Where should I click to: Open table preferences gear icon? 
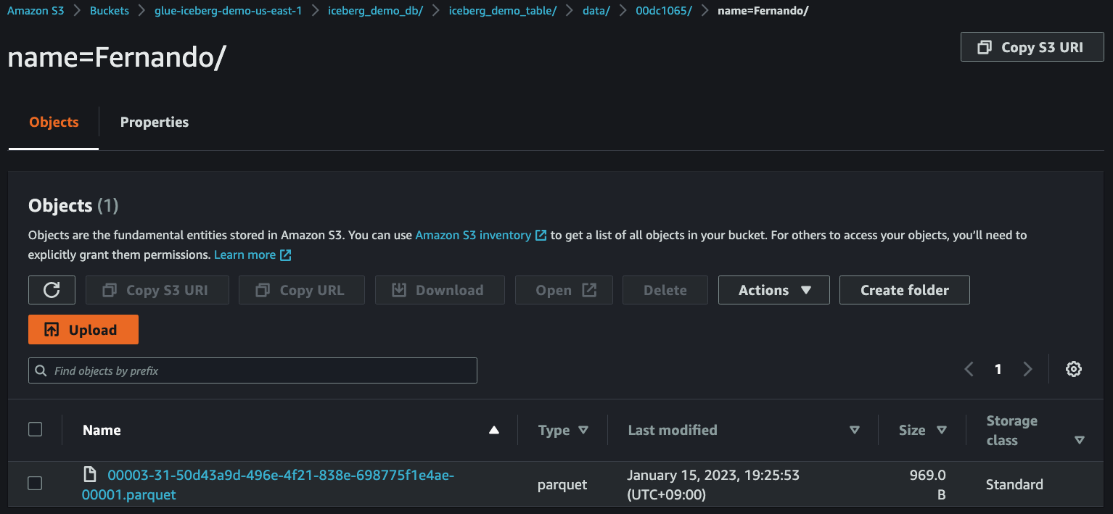1074,369
